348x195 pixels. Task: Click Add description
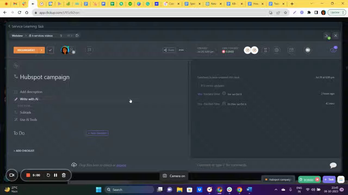tap(31, 92)
